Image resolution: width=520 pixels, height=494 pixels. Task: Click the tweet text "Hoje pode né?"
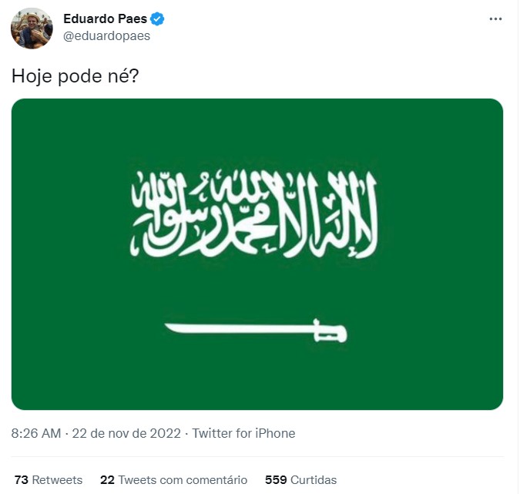(x=75, y=76)
